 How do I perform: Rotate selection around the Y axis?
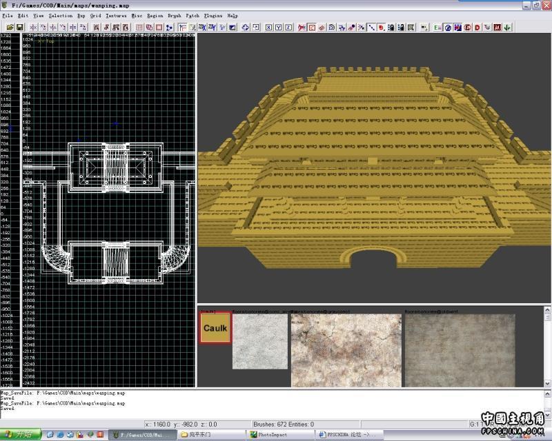(x=63, y=28)
